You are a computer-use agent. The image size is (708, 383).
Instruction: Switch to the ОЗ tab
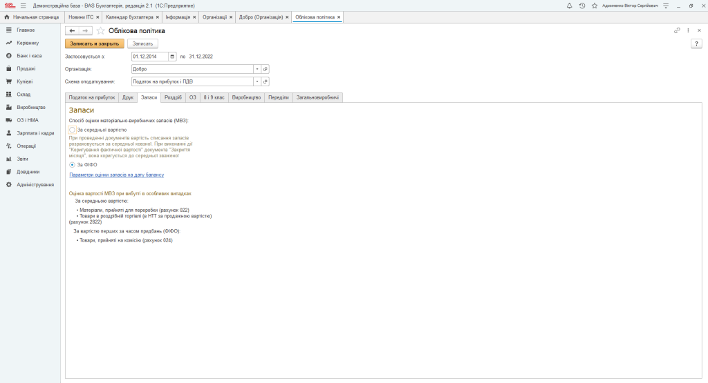pos(193,97)
